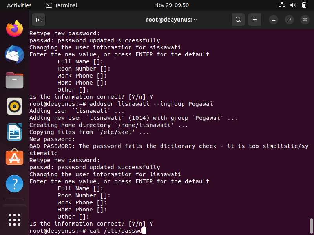Image resolution: width=314 pixels, height=235 pixels.
Task: Click the network status icon
Action: [x=282, y=5]
